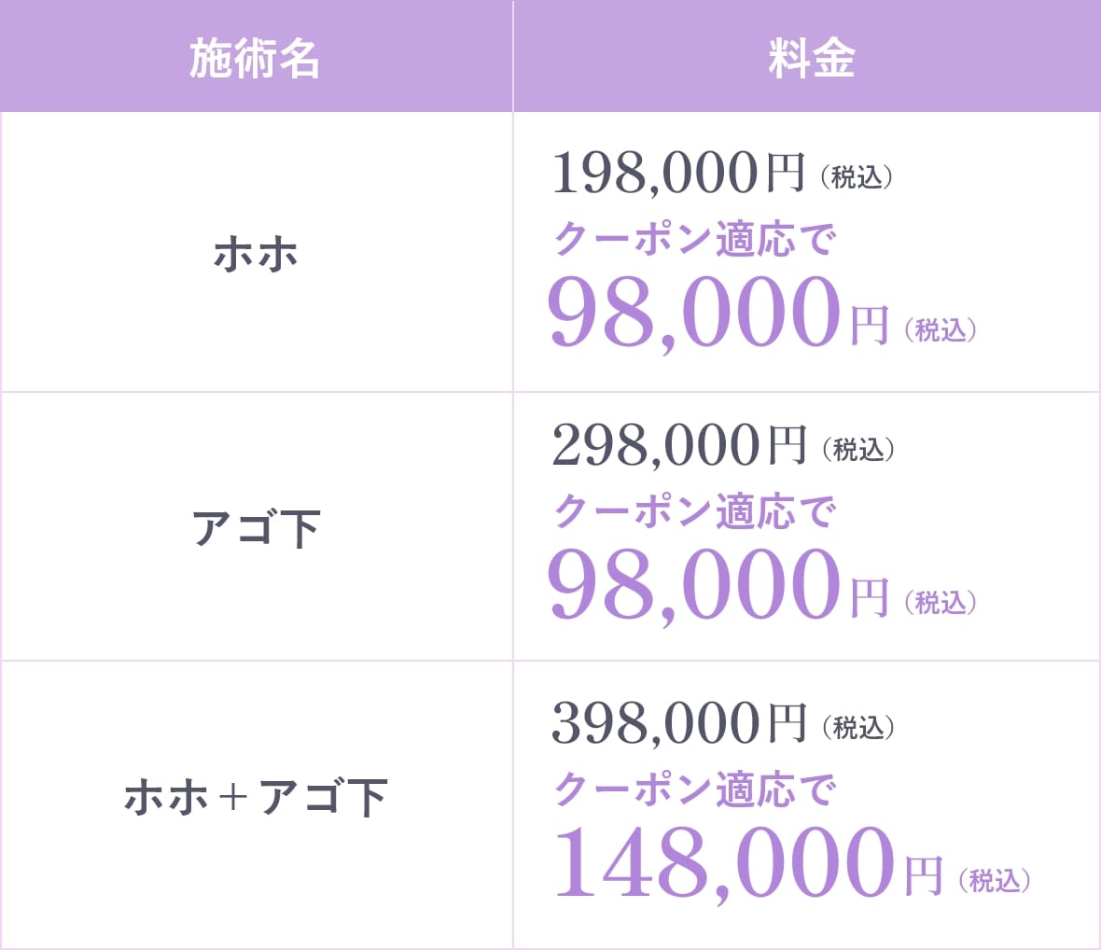This screenshot has width=1101, height=950.
Task: Click 税込 label beside 148,000円
Action: (995, 879)
